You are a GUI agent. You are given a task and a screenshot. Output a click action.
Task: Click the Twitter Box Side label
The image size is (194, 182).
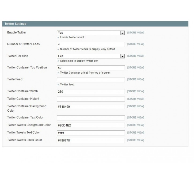click(18, 56)
